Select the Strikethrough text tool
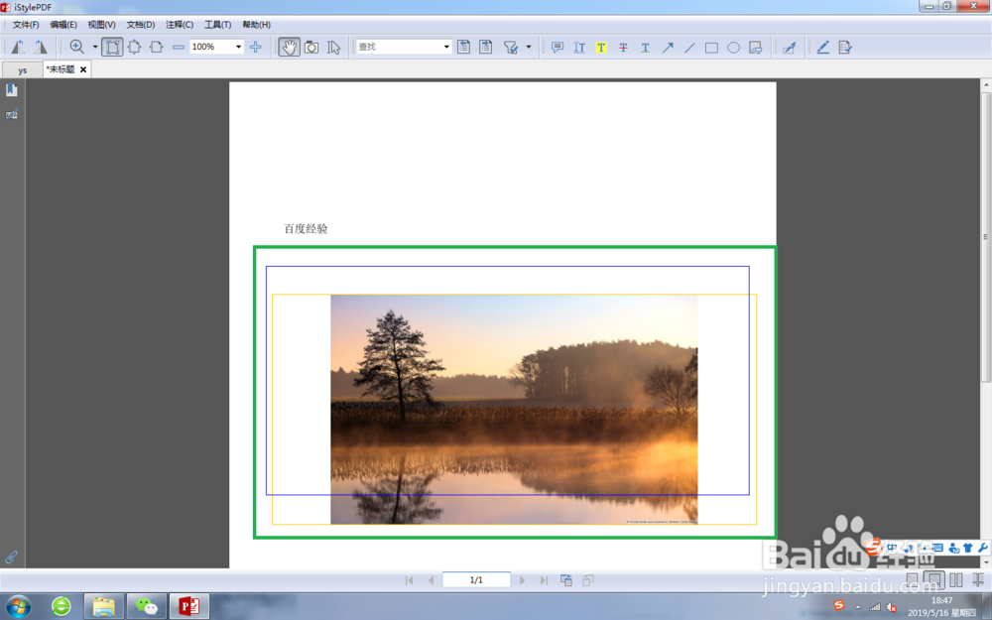 623,48
